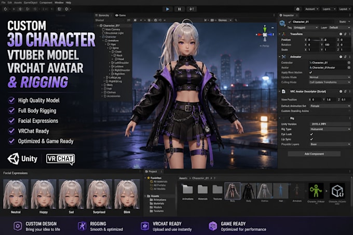Click the Character_01 name field in Inspector
The height and width of the screenshot is (235, 353).
click(x=313, y=22)
